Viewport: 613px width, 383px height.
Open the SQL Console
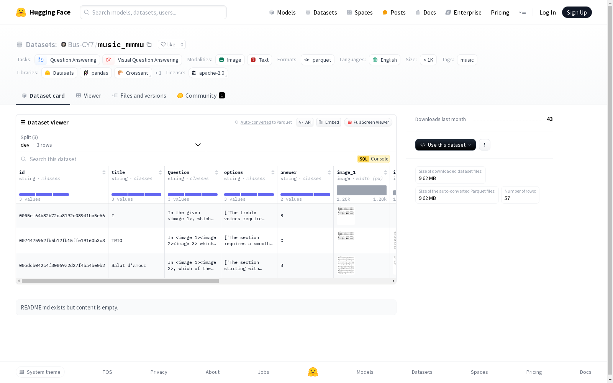click(x=374, y=159)
